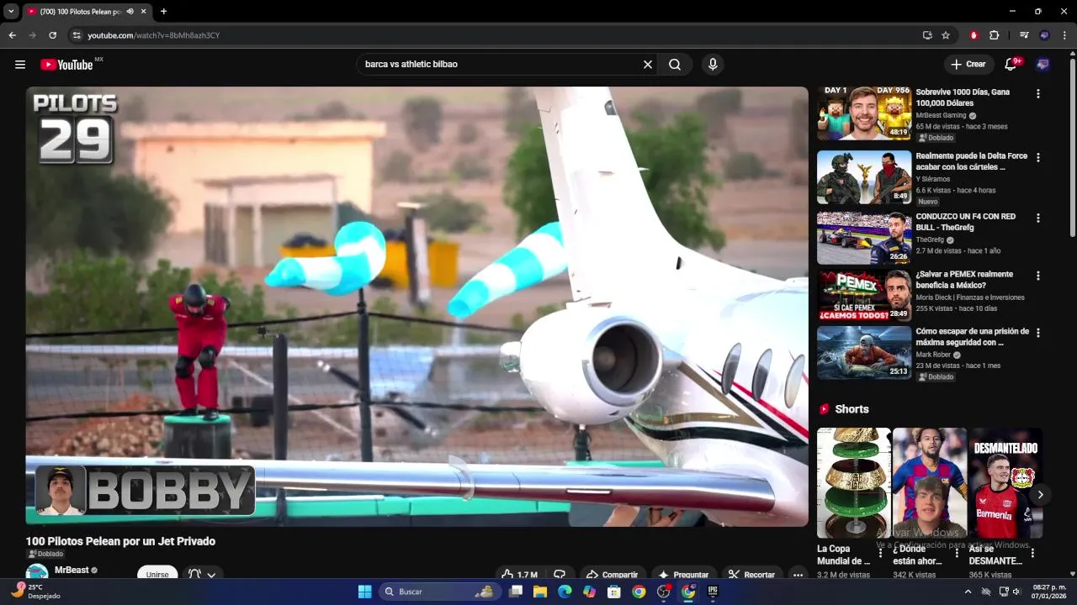Options menu for CONDUZCO UN F4 video
The image size is (1077, 605).
(1037, 218)
